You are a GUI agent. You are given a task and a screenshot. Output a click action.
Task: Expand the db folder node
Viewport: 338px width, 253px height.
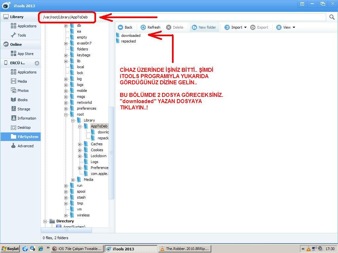tap(66, 26)
